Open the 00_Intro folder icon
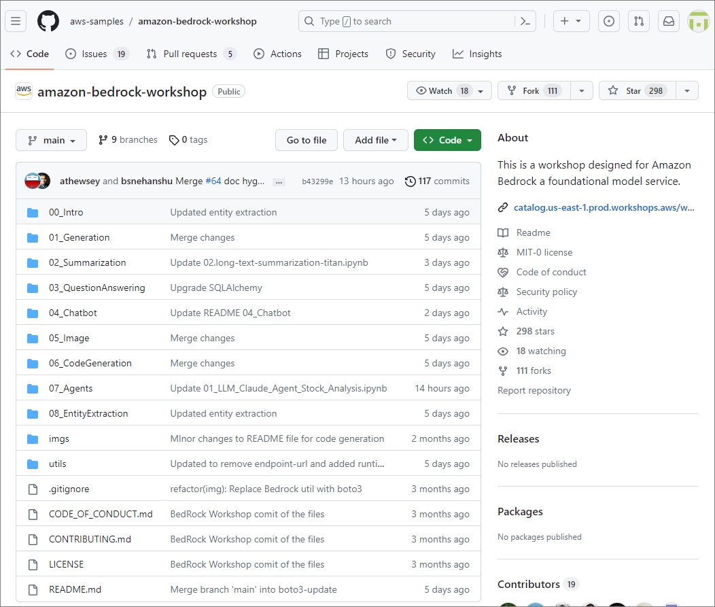The image size is (715, 607). [x=33, y=213]
